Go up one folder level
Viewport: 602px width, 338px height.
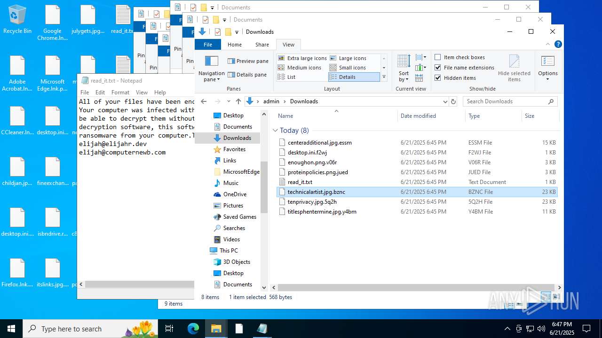pyautogui.click(x=238, y=101)
